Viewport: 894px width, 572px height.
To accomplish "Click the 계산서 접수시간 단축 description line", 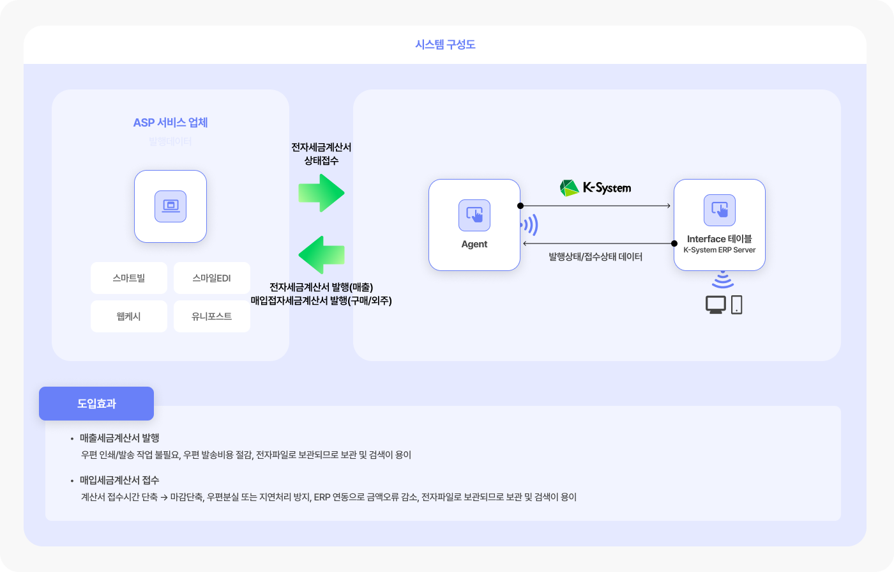I will tap(329, 497).
